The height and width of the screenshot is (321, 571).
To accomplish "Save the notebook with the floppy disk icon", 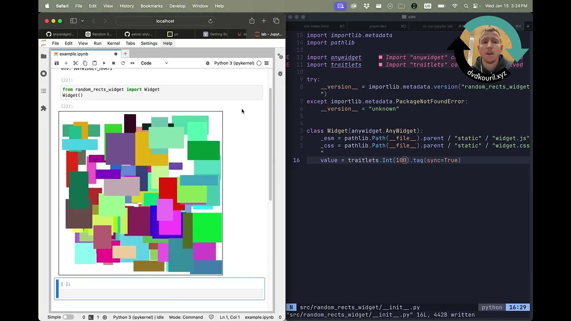I will [x=57, y=63].
